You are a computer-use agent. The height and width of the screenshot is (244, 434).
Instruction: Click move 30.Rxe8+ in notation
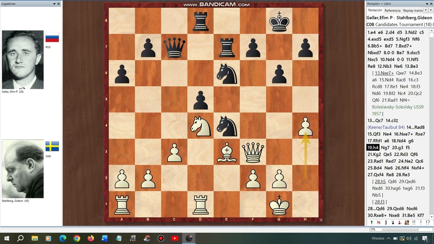tap(377, 215)
